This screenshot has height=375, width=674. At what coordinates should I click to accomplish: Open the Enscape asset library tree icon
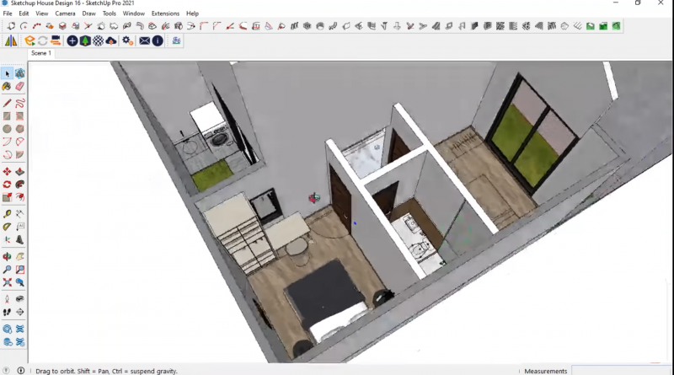coord(85,40)
